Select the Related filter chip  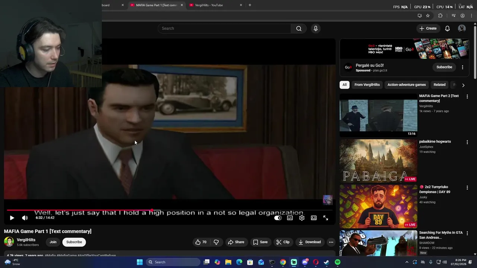point(439,84)
